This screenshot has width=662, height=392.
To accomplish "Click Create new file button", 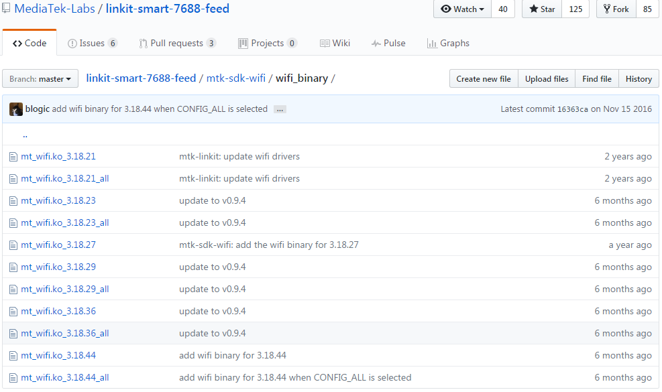I will tap(484, 79).
